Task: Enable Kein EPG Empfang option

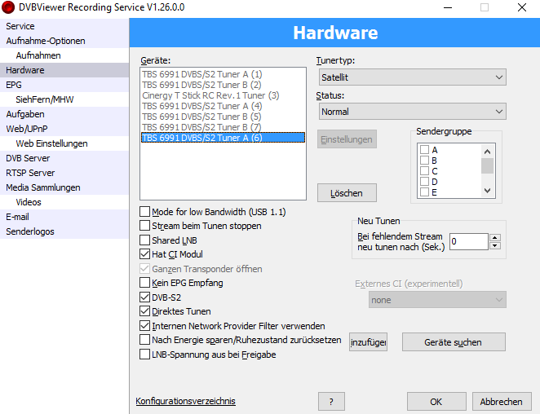Action: [x=145, y=283]
